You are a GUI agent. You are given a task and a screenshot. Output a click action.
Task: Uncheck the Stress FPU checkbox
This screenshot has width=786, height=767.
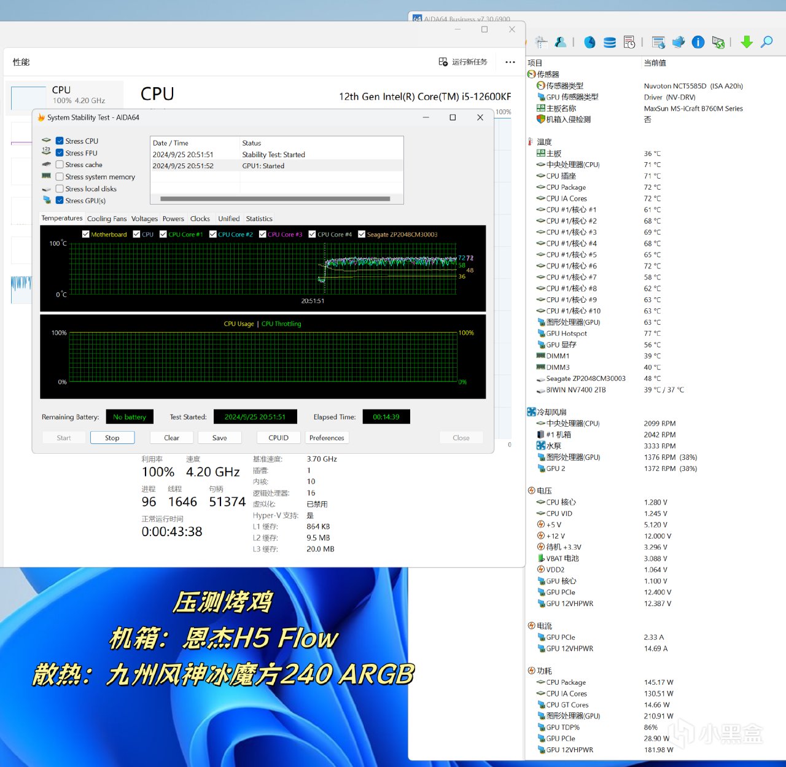click(x=60, y=153)
